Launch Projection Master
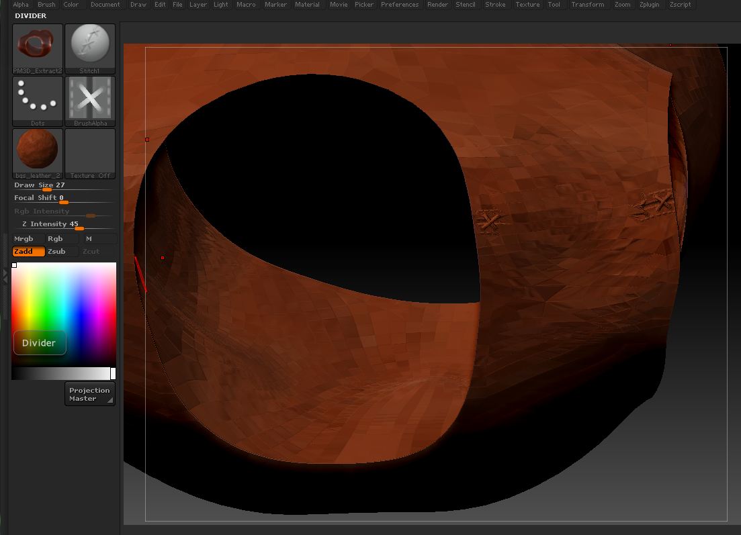741x535 pixels. [x=90, y=394]
